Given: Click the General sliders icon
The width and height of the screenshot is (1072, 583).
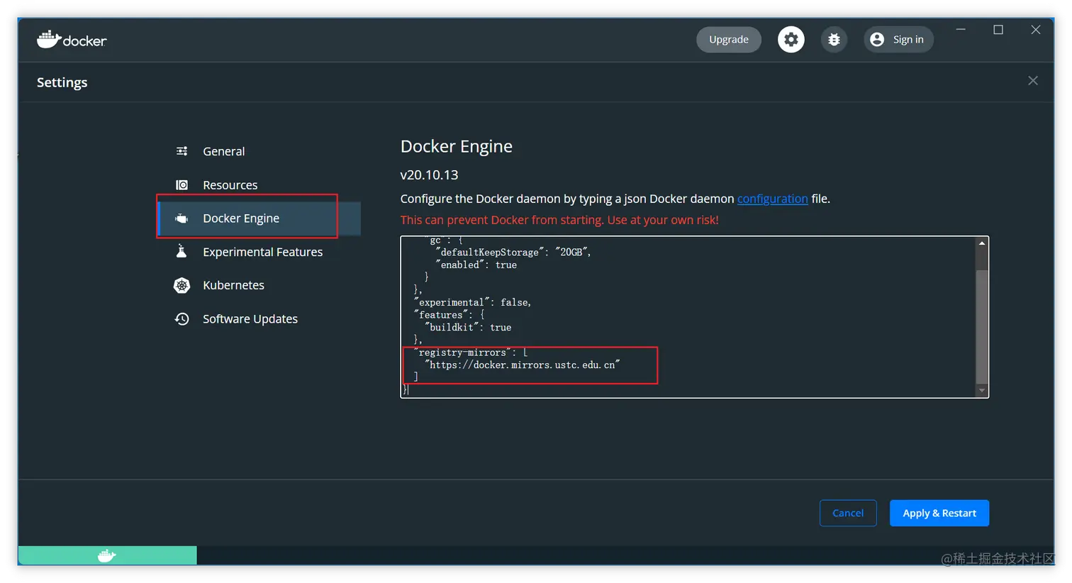Looking at the screenshot, I should 182,151.
